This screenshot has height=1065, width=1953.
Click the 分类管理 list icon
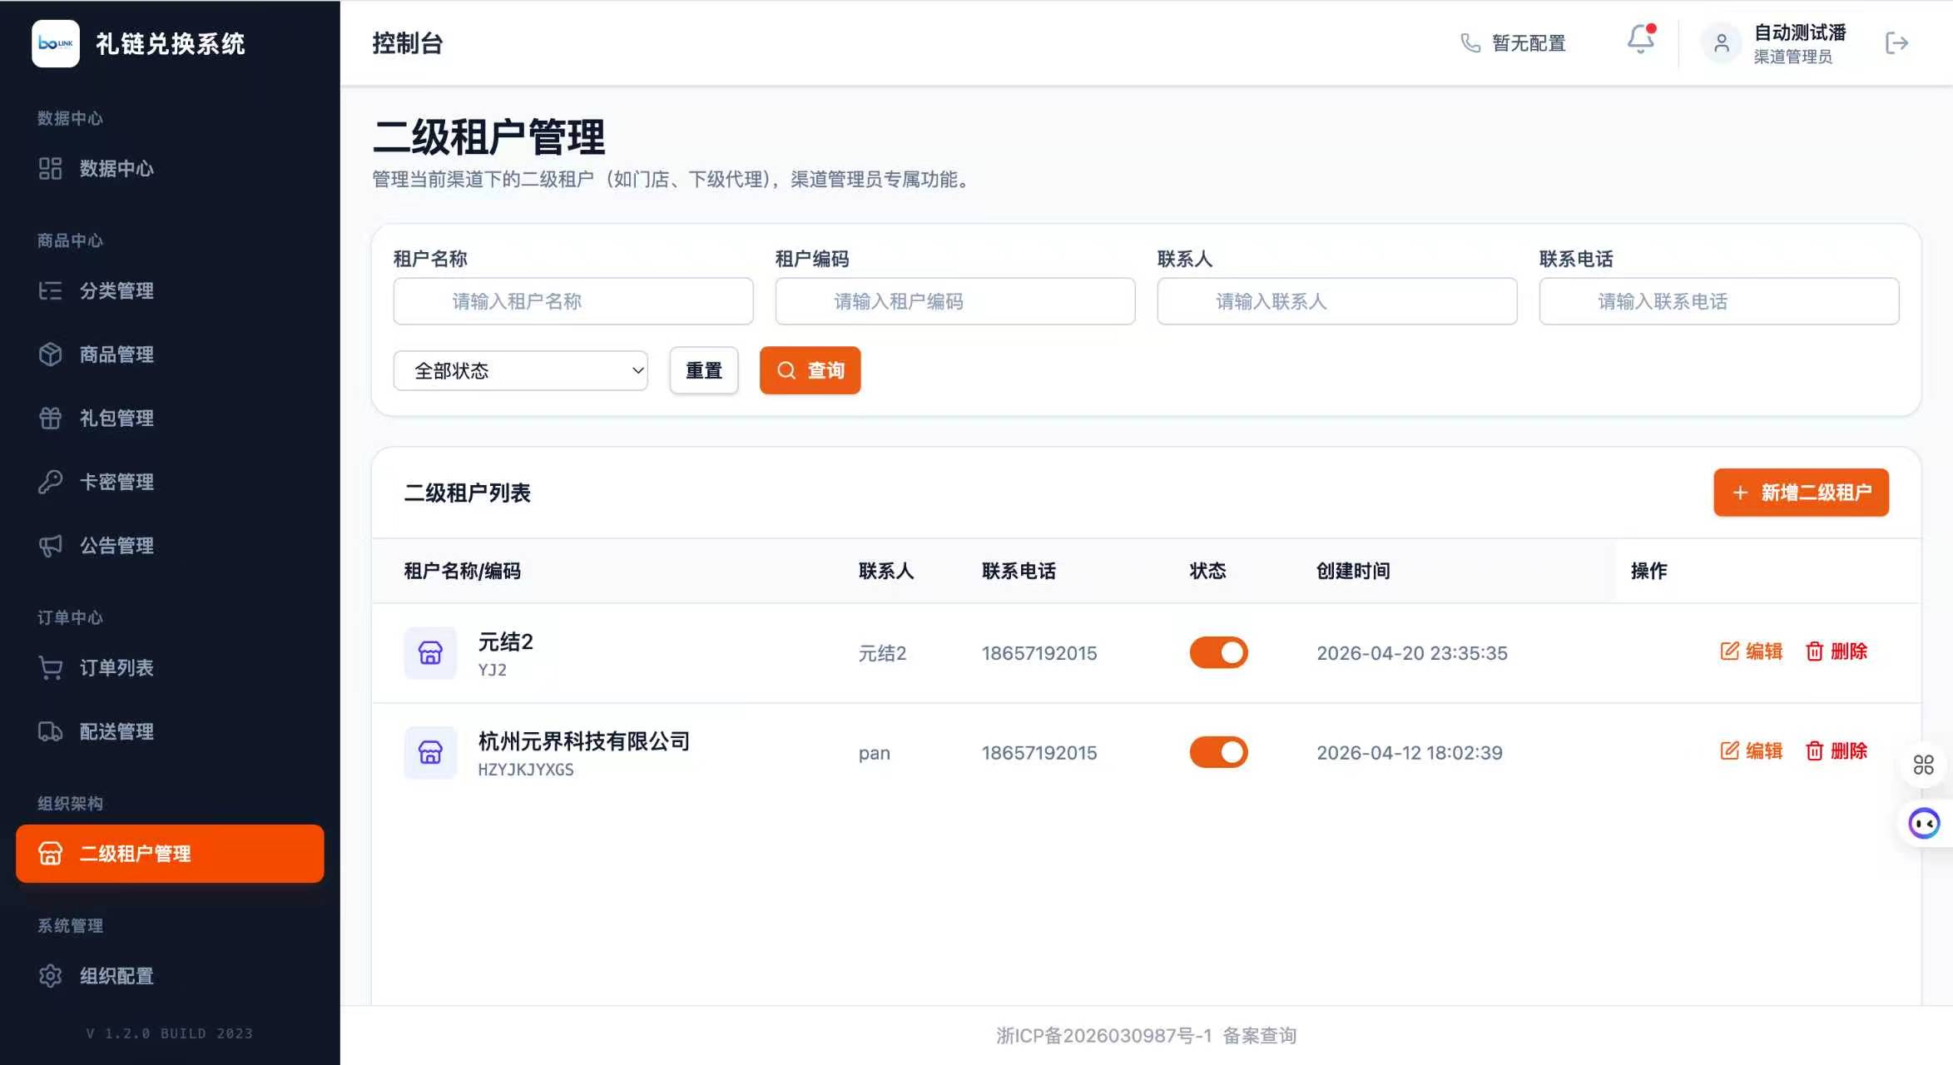(51, 290)
